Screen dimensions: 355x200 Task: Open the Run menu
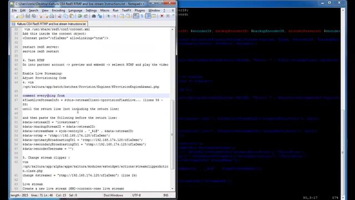click(x=115, y=11)
